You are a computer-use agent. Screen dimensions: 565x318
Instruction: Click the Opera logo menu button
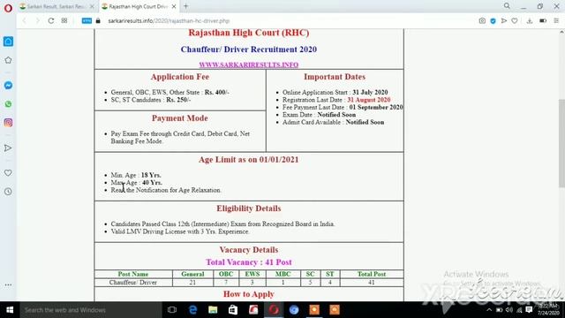(8, 7)
